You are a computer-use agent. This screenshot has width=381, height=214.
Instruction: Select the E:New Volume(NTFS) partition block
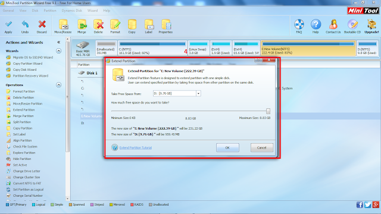click(308, 48)
